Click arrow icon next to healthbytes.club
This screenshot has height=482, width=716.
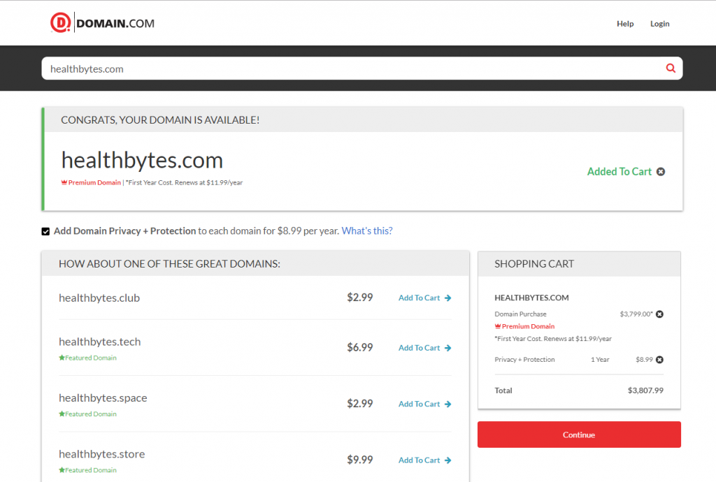coord(448,298)
